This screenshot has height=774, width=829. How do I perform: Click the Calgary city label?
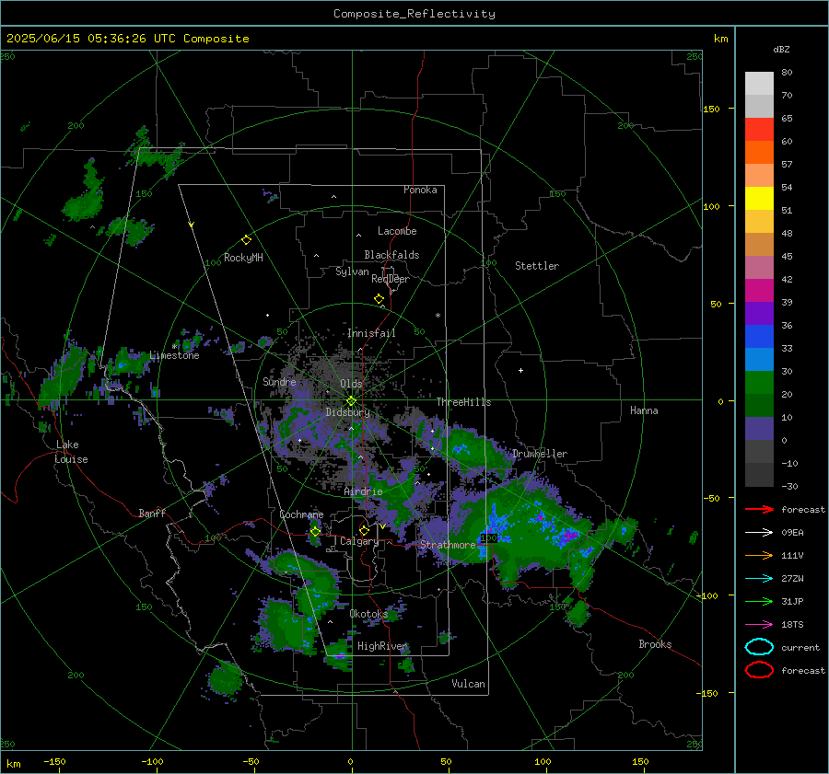click(x=359, y=541)
